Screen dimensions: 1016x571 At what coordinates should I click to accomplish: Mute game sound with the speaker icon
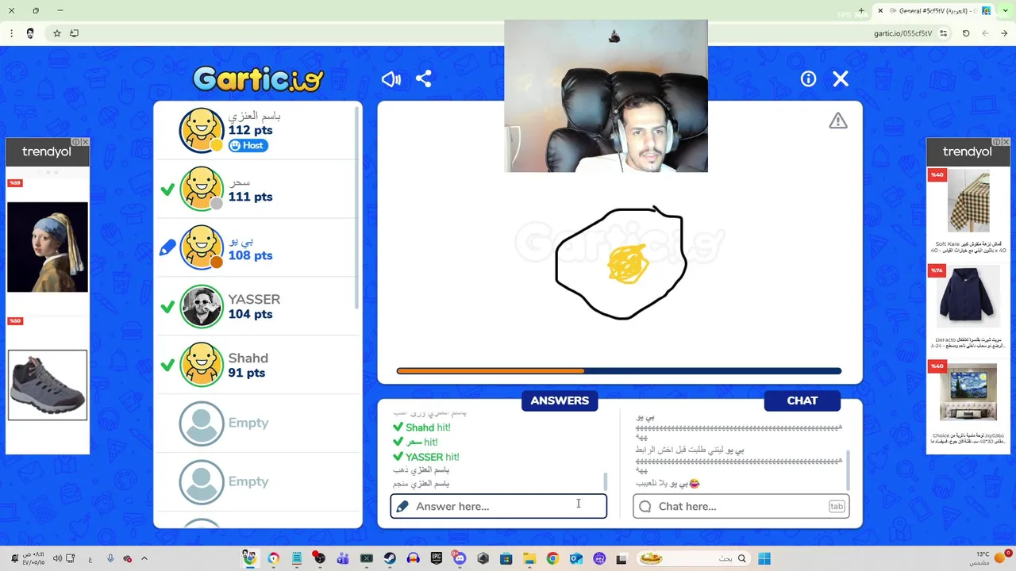[391, 79]
